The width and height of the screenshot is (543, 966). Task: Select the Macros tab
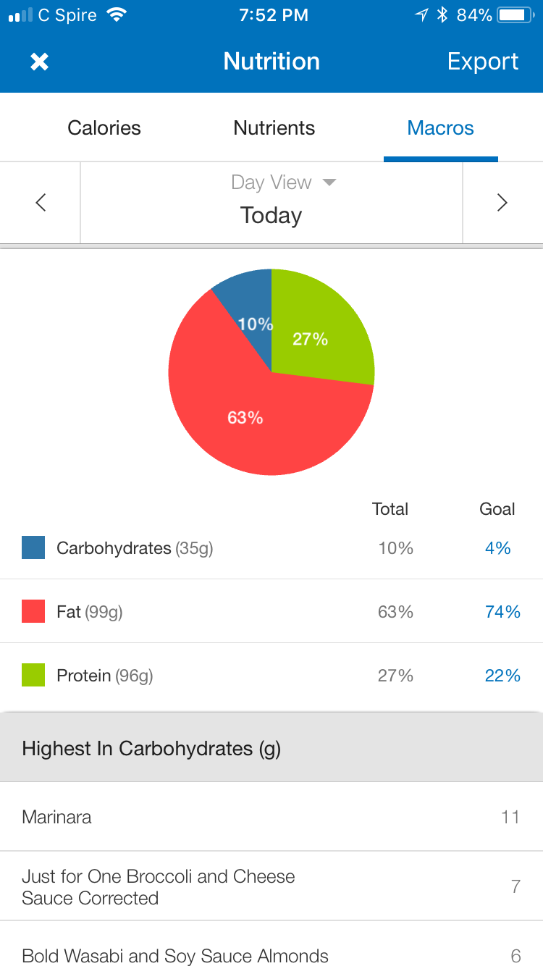(440, 128)
